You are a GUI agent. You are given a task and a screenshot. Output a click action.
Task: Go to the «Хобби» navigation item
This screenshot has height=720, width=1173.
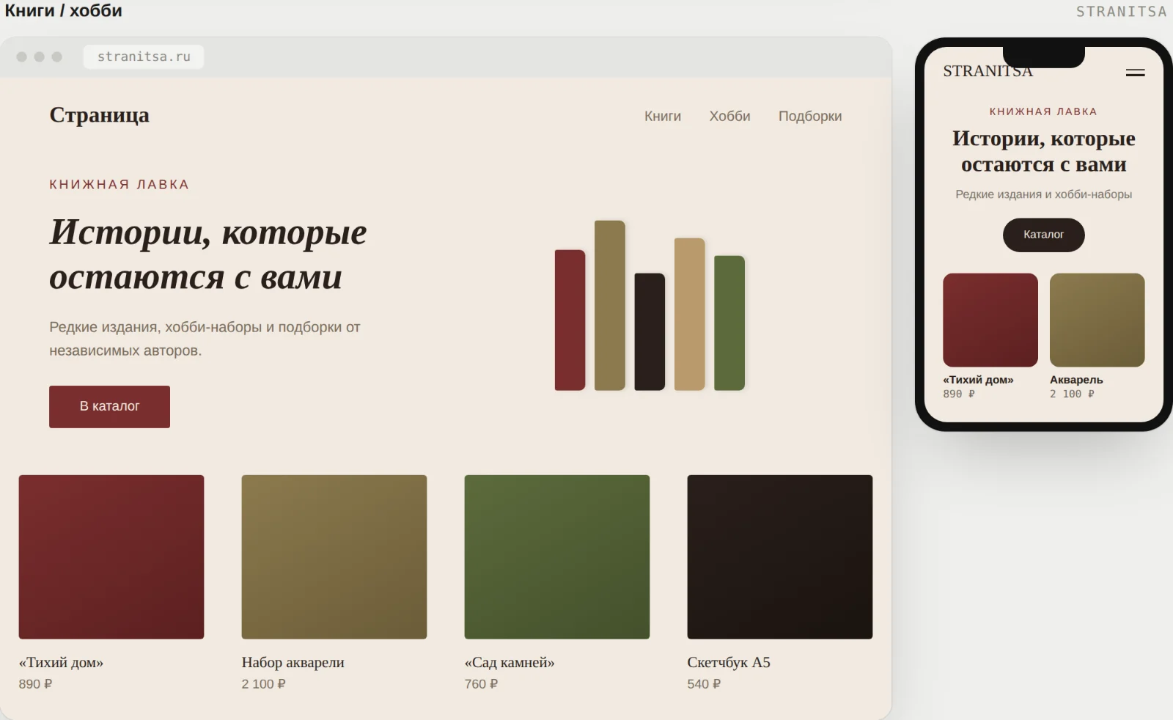tap(729, 116)
